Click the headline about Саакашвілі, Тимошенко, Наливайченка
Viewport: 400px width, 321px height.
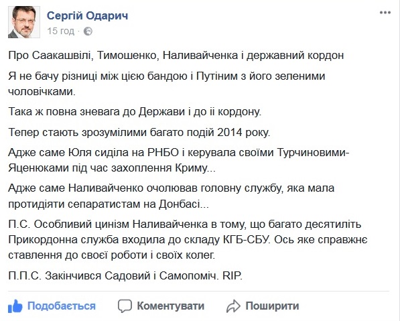176,55
